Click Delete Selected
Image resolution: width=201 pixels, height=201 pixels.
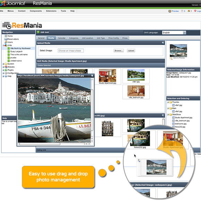point(44,65)
